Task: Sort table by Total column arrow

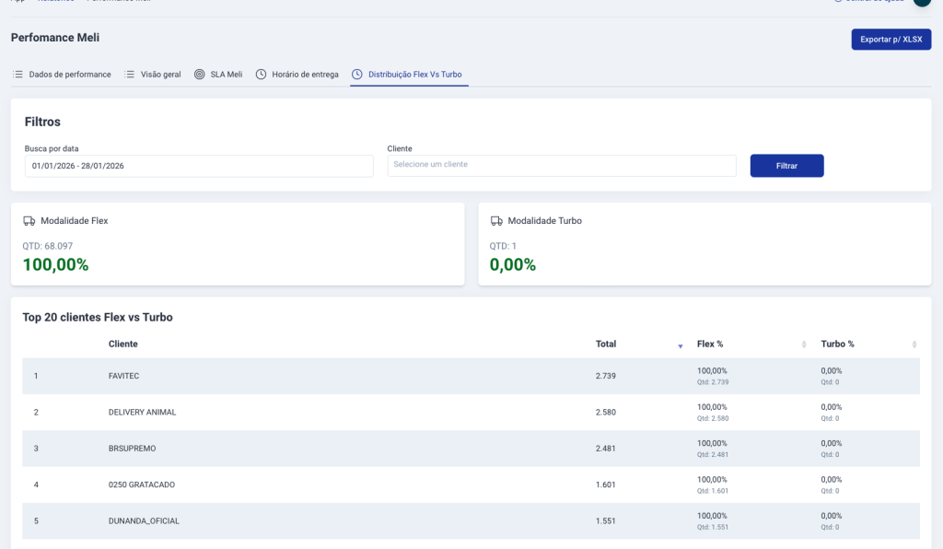Action: pyautogui.click(x=681, y=345)
